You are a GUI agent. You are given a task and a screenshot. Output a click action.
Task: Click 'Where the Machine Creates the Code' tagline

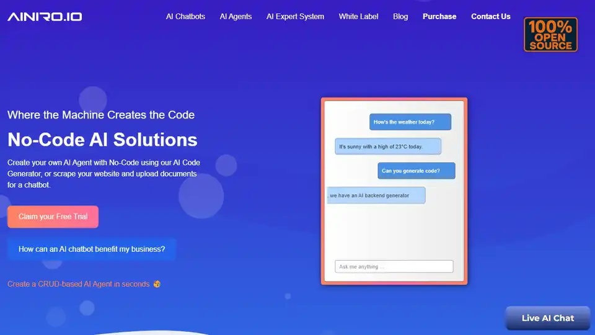click(101, 115)
